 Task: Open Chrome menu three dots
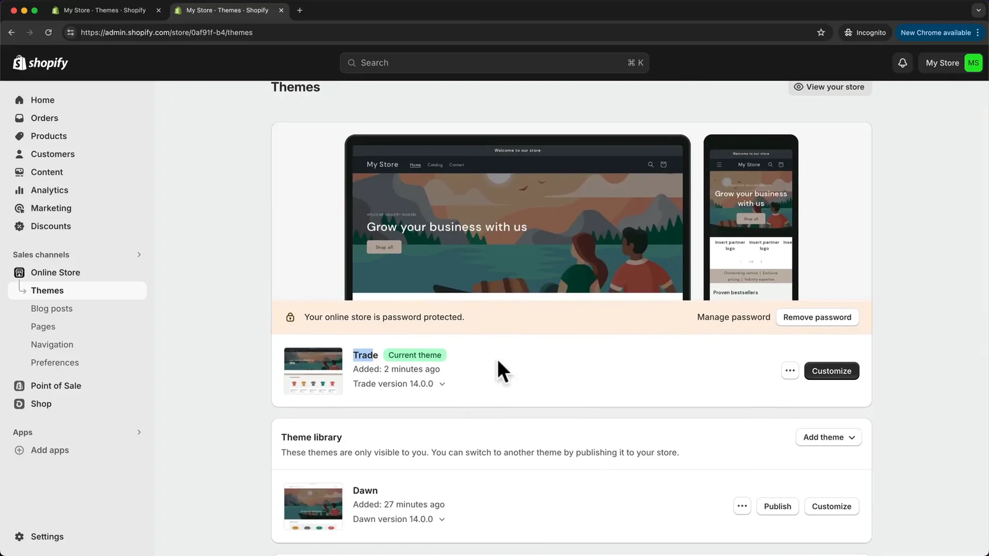pos(978,33)
